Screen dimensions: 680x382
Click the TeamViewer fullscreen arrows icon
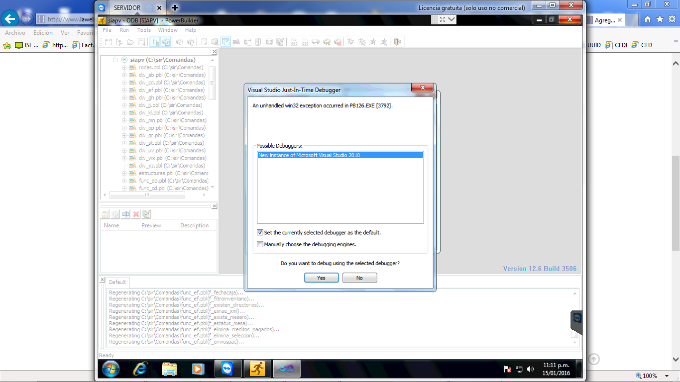[443, 19]
